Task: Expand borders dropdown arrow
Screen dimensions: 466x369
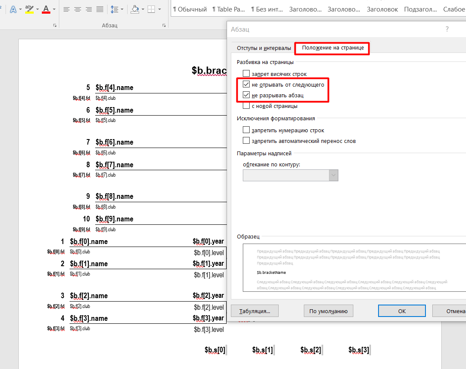Action: tap(160, 9)
